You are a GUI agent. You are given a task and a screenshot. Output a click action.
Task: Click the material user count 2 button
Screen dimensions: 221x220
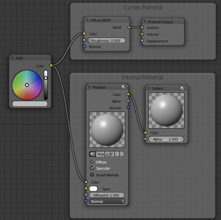point(107,154)
